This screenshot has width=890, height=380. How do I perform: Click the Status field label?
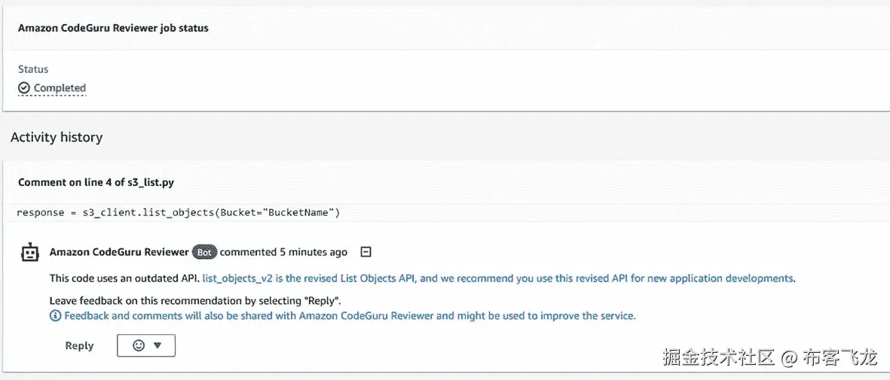[x=33, y=69]
